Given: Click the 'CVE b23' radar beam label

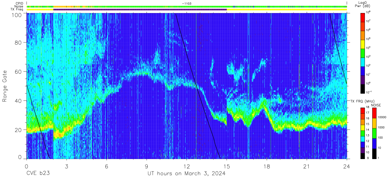Looking at the screenshot, I should point(39,174).
